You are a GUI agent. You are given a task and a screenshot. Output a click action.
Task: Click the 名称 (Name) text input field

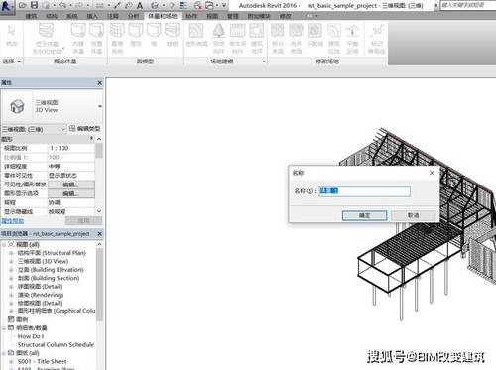(364, 191)
